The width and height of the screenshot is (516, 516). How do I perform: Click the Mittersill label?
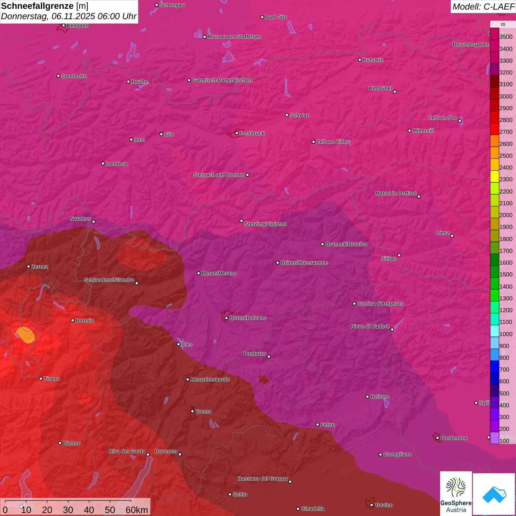[x=423, y=130]
